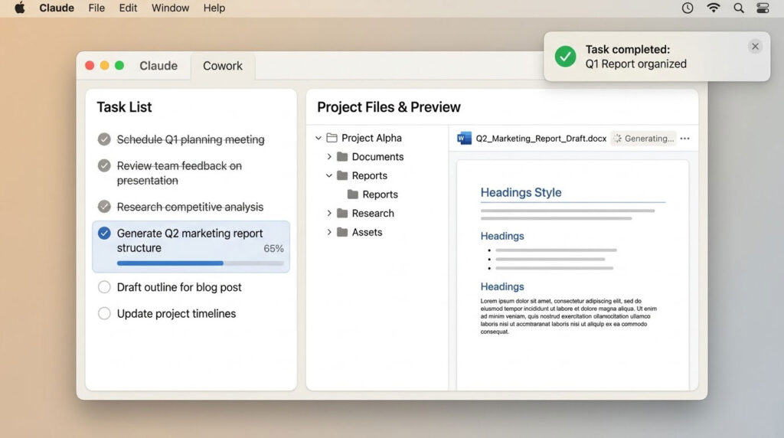Click Research competitive analysis text
Screen dimensions: 784x438
190,207
